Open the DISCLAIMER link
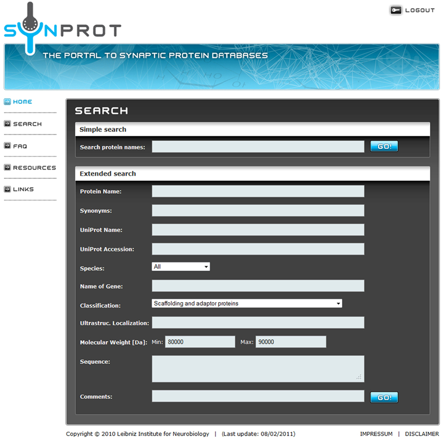The image size is (446, 439). point(422,434)
